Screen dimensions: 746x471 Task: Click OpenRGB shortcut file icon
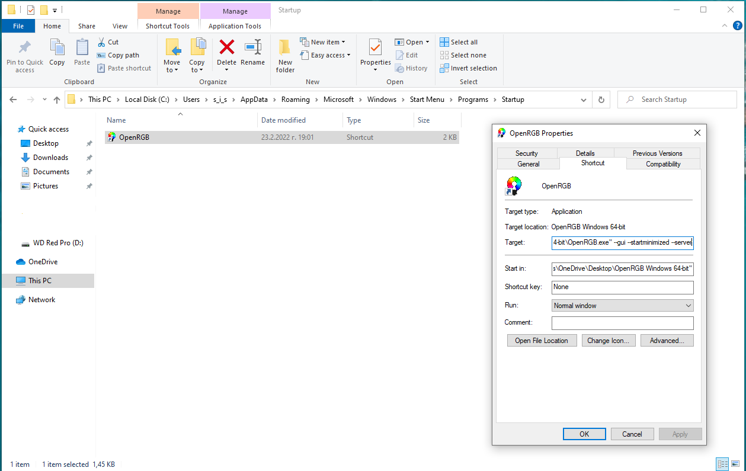click(112, 137)
